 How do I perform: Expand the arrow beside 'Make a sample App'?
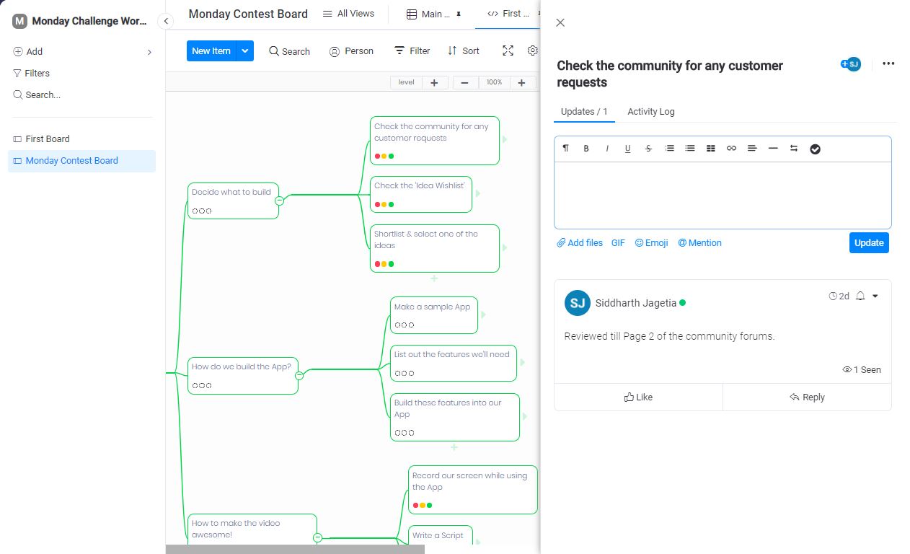[484, 315]
